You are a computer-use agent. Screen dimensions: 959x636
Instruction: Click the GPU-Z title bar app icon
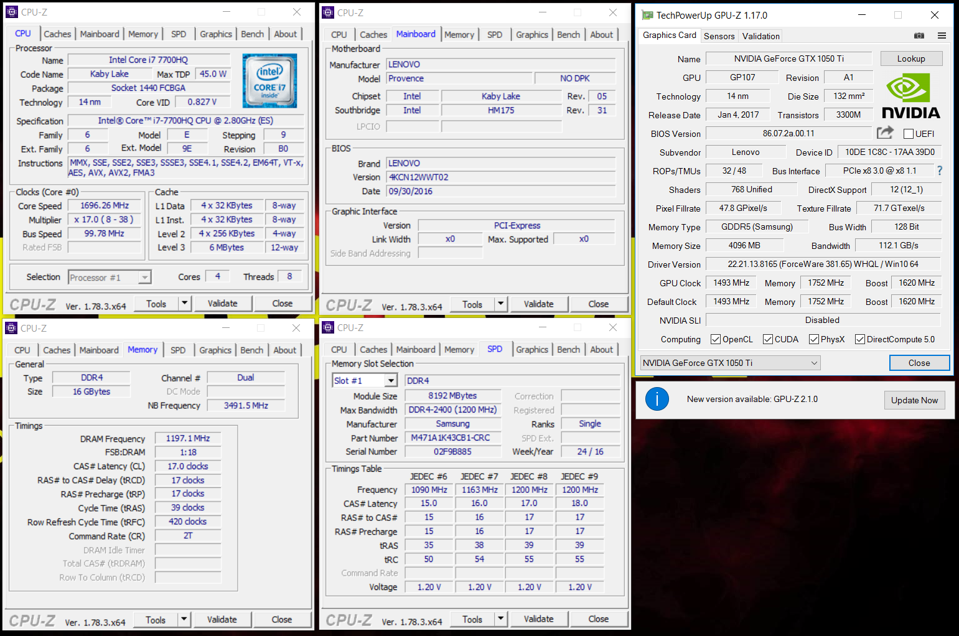647,15
